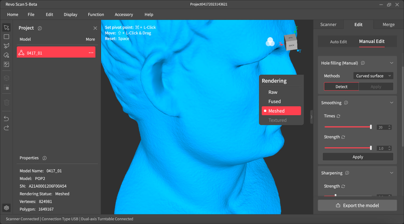
Task: Switch to the Auto Edit tab
Action: point(338,42)
